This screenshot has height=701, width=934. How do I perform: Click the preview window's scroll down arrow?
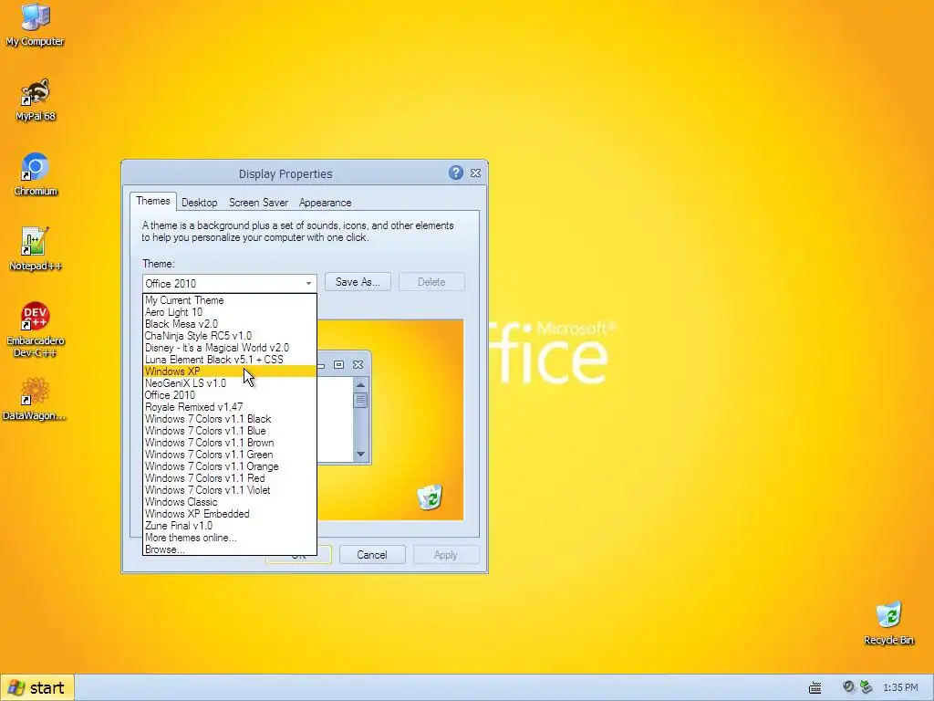[360, 455]
